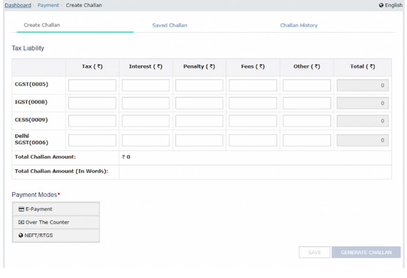This screenshot has height=278, width=407.
Task: Select the E-Payment card icon
Action: click(x=21, y=209)
